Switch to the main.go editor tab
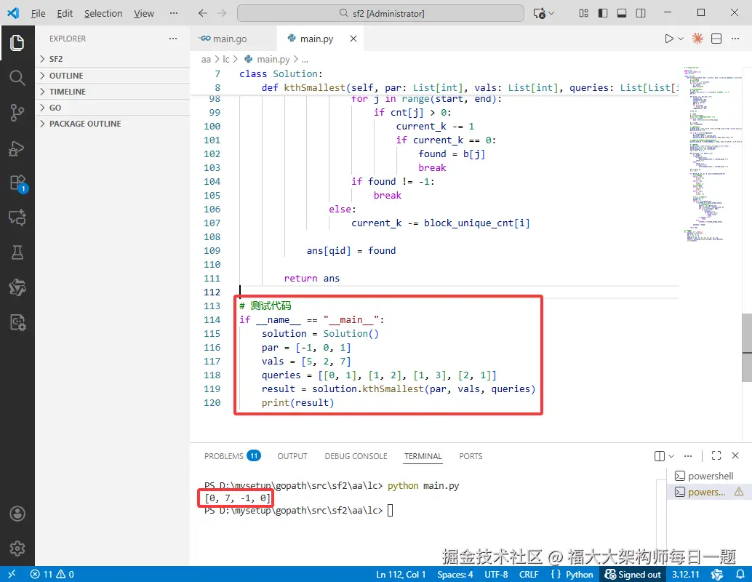The width and height of the screenshot is (752, 582). pos(230,39)
